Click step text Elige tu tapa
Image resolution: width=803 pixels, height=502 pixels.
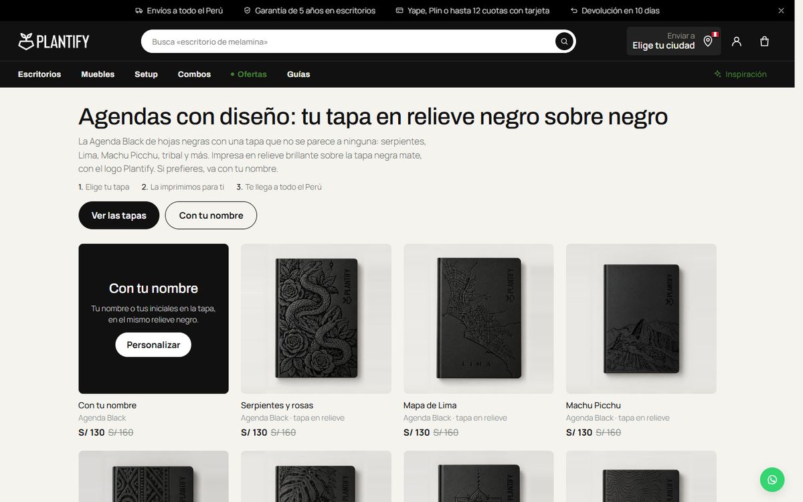click(x=107, y=187)
